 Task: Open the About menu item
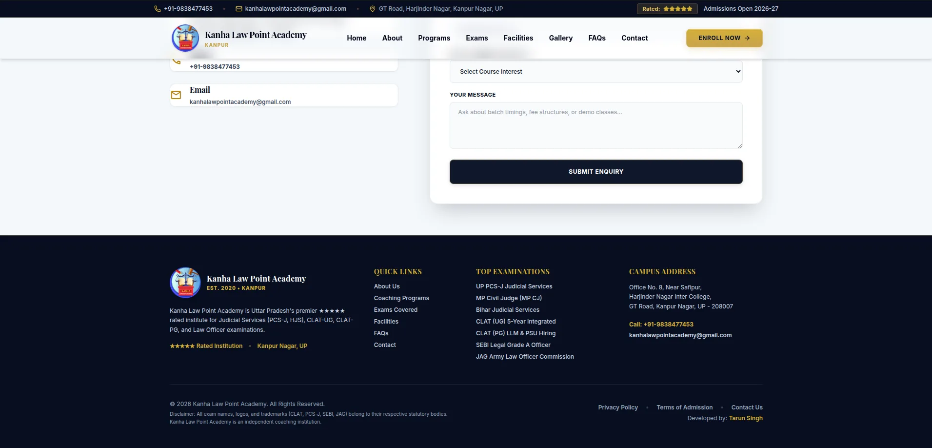[x=392, y=38]
